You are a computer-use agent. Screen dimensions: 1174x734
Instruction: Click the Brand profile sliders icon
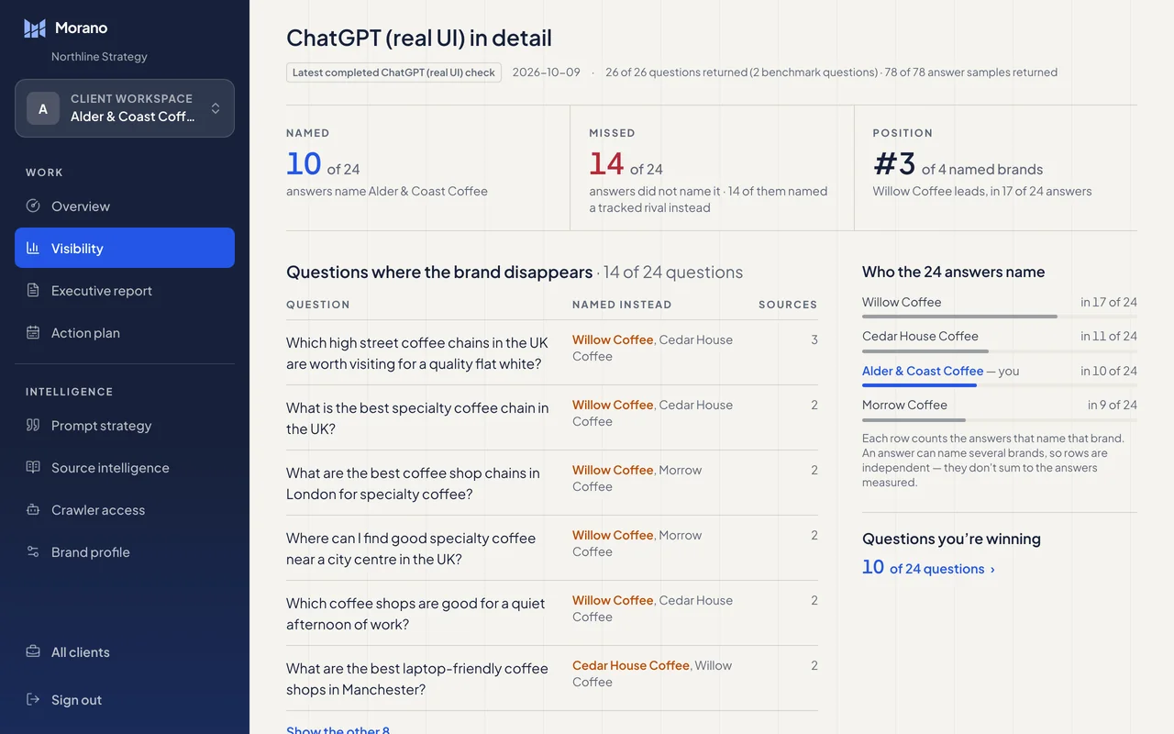coord(33,551)
